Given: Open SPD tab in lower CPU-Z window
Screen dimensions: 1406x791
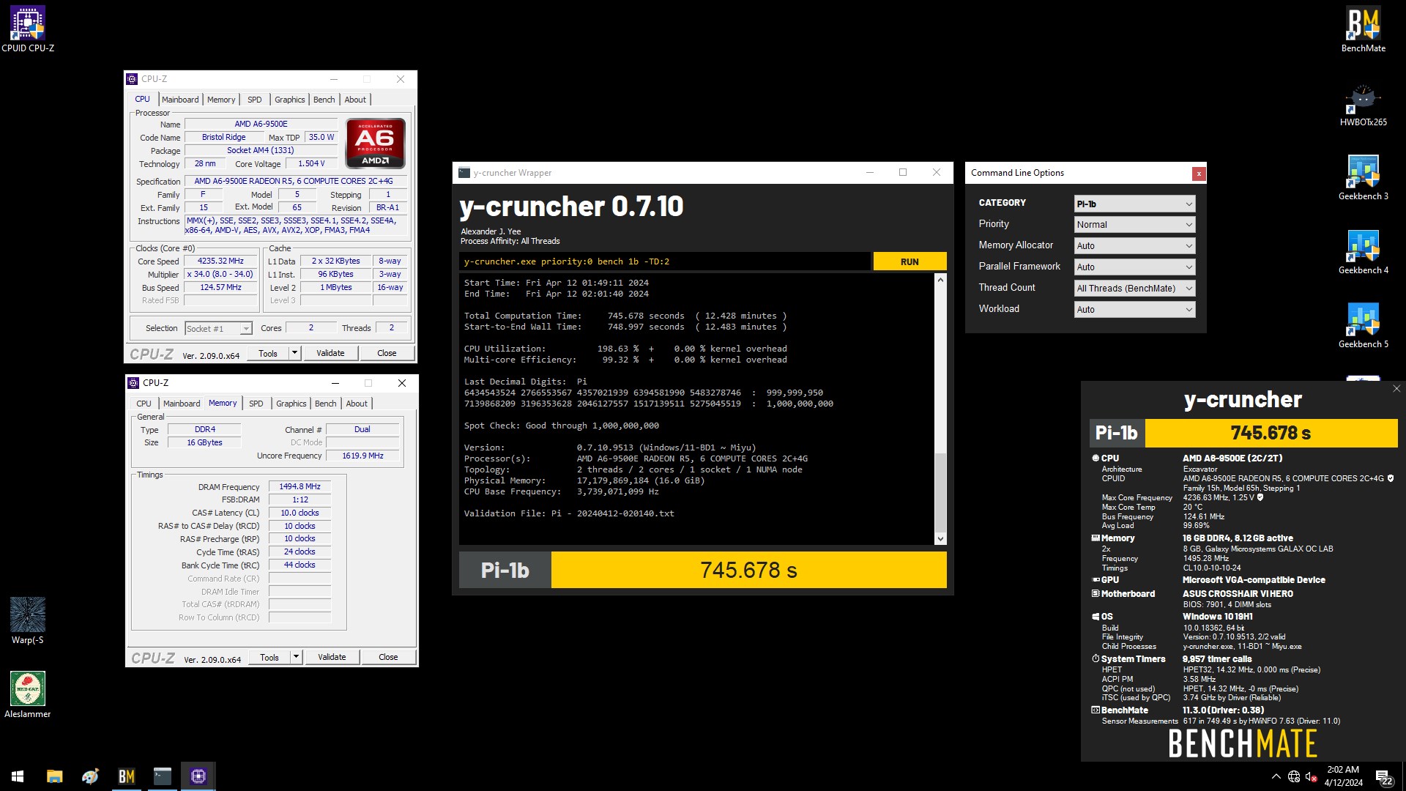Looking at the screenshot, I should (x=256, y=404).
